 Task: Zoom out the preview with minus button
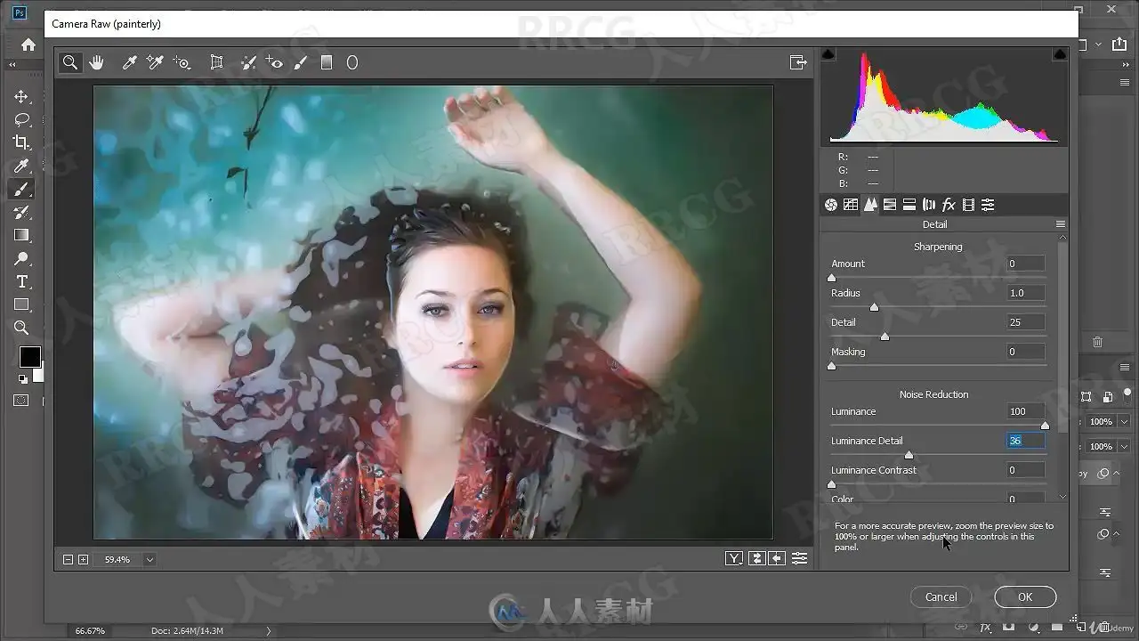(x=68, y=560)
